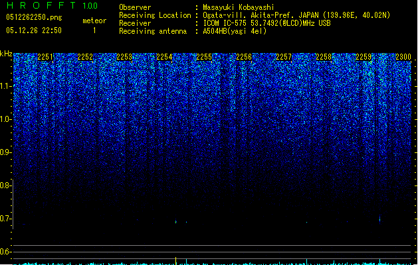Click the A504HB(yagi 4el) antenna text
This screenshot has height=265, width=418.
(235, 31)
